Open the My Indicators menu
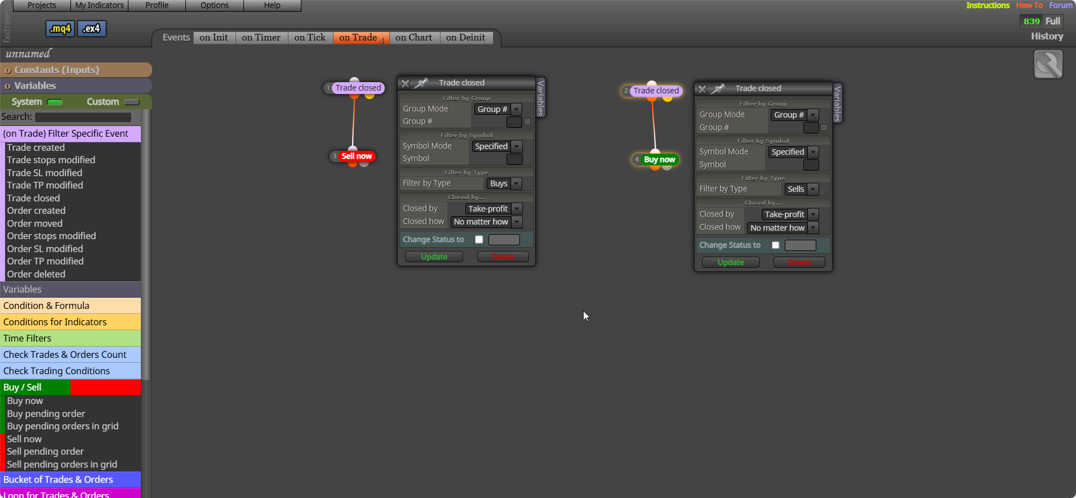 point(99,6)
